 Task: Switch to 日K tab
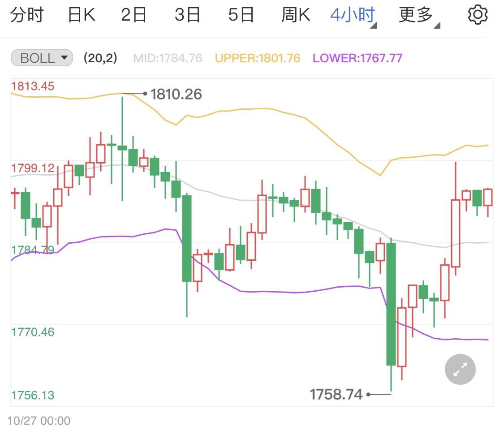click(82, 15)
